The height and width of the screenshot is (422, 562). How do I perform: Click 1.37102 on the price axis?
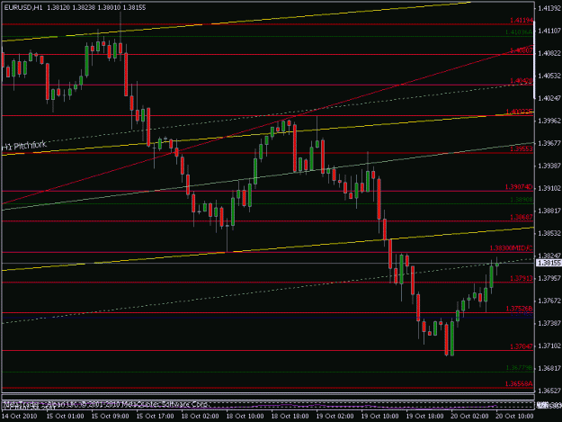549,346
